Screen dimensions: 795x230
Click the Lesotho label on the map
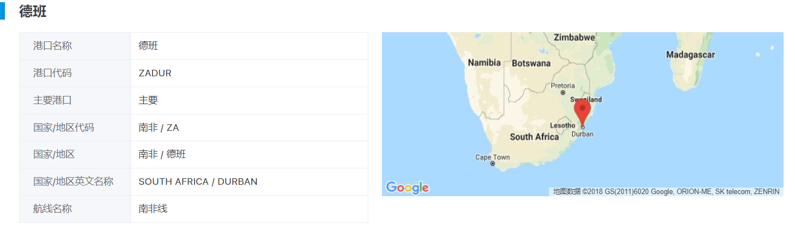[x=562, y=125]
